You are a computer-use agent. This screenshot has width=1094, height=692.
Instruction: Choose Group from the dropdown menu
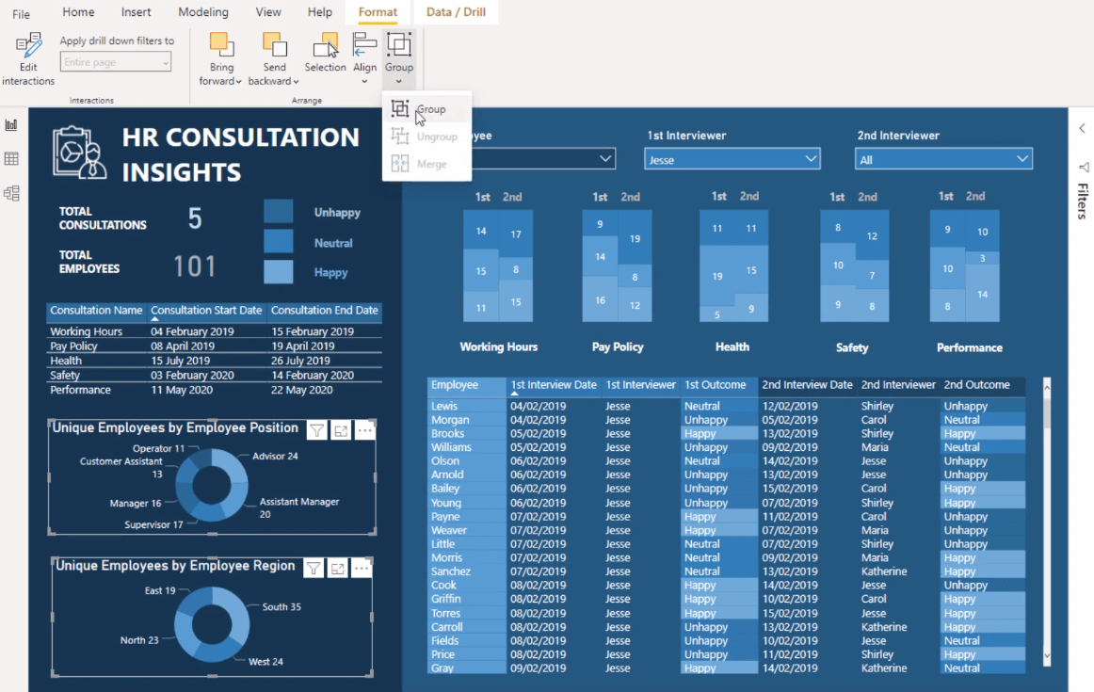(427, 109)
